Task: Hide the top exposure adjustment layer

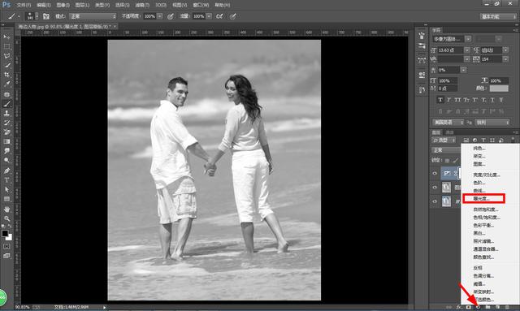Action: [x=435, y=174]
